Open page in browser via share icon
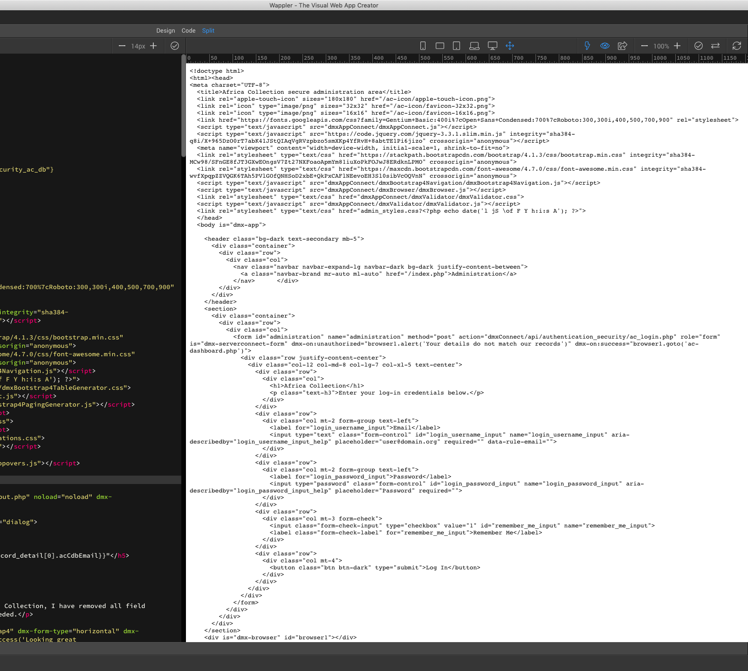Image resolution: width=748 pixels, height=671 pixels. coord(622,46)
